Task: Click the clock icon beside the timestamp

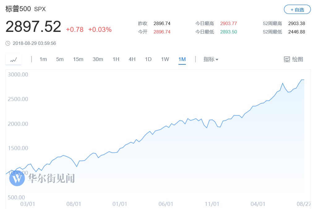Action: (x=8, y=43)
